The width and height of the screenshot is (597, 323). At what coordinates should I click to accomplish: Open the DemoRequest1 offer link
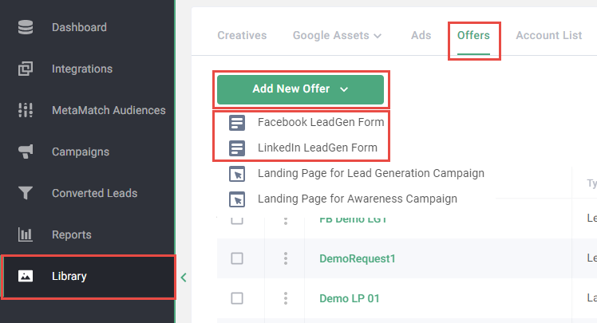click(357, 258)
